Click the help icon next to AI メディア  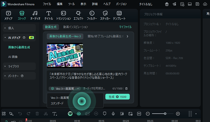pyautogui.click(x=24, y=38)
